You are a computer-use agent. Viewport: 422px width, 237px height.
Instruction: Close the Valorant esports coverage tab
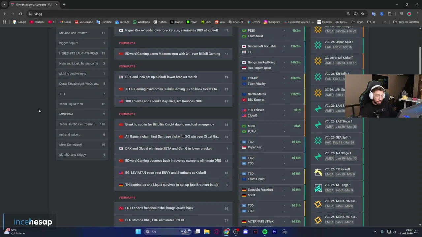pyautogui.click(x=56, y=5)
